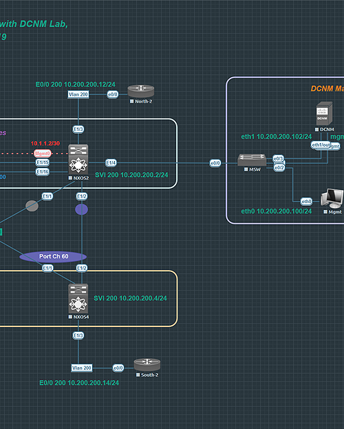This screenshot has width=344, height=429.
Task: Click e0/3 interface label on MSW
Action: pyautogui.click(x=279, y=158)
